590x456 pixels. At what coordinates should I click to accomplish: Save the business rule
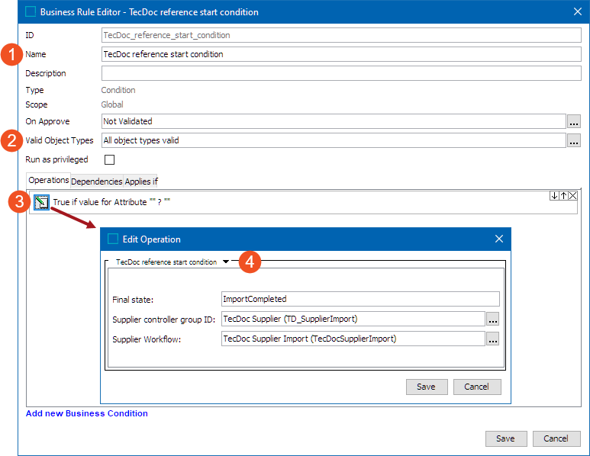[506, 438]
